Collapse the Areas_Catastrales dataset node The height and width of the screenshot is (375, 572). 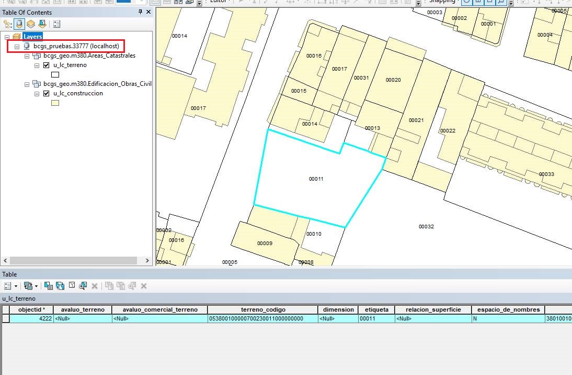tap(27, 56)
